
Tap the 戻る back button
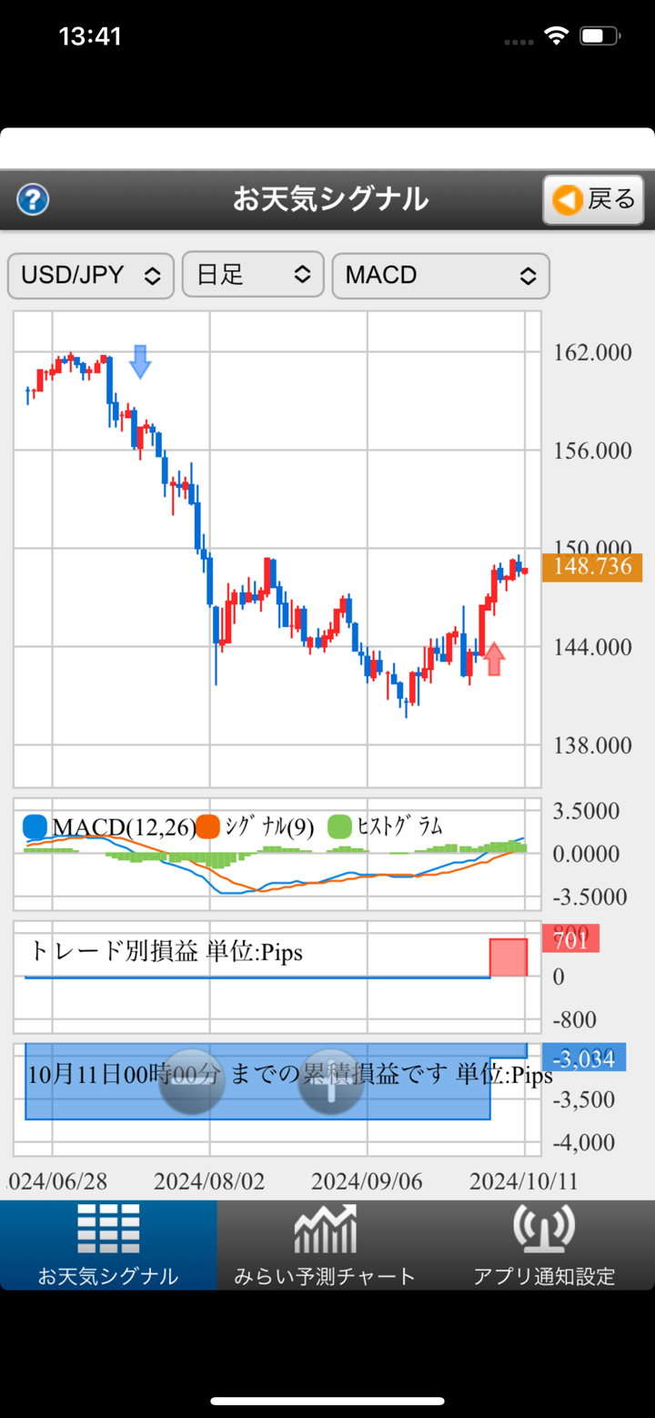pyautogui.click(x=593, y=199)
